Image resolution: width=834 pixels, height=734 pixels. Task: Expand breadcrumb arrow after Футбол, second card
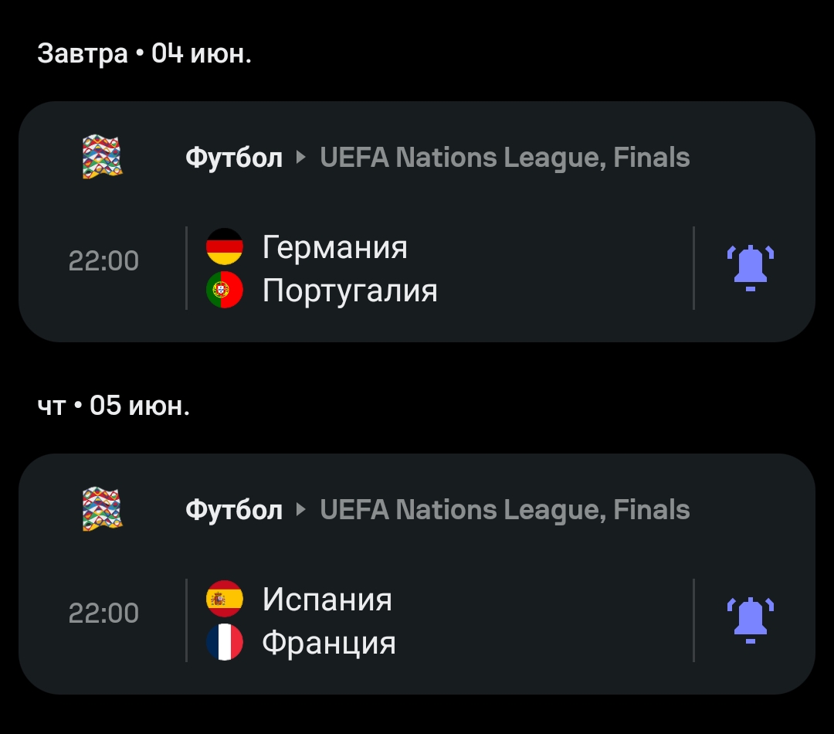[x=301, y=509]
